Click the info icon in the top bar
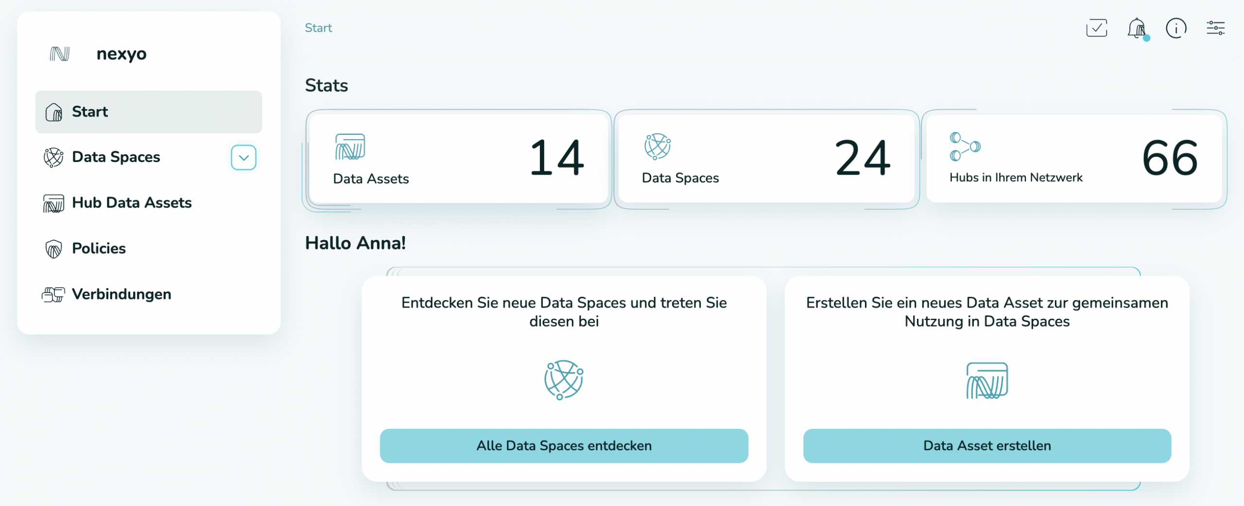The width and height of the screenshot is (1244, 506). click(x=1176, y=28)
